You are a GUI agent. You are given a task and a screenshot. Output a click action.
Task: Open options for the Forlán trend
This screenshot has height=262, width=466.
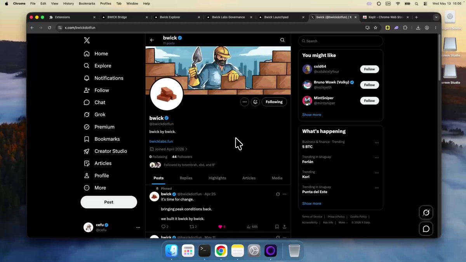pyautogui.click(x=377, y=158)
